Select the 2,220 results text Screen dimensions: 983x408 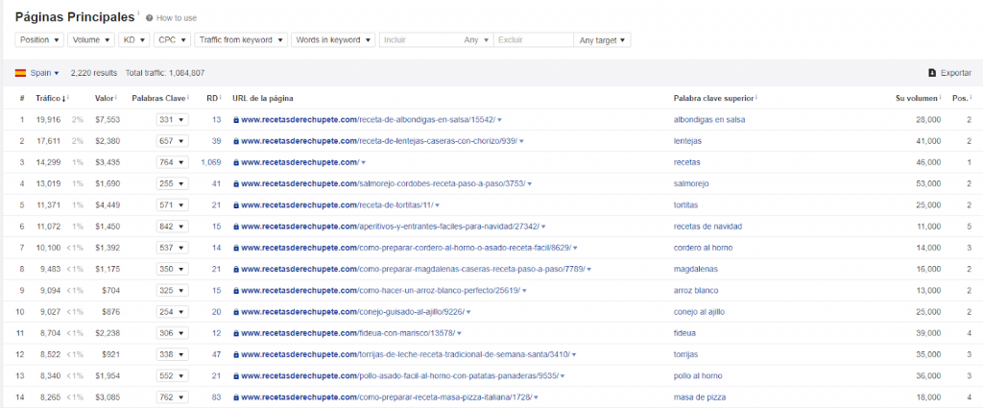pos(94,73)
